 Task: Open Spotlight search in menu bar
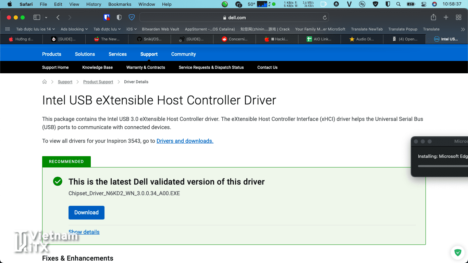(398, 4)
